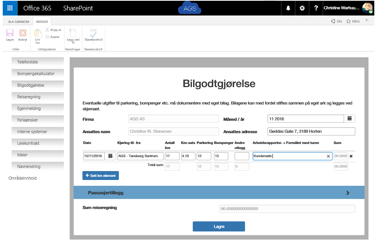Click the help question mark icon

(316, 8)
